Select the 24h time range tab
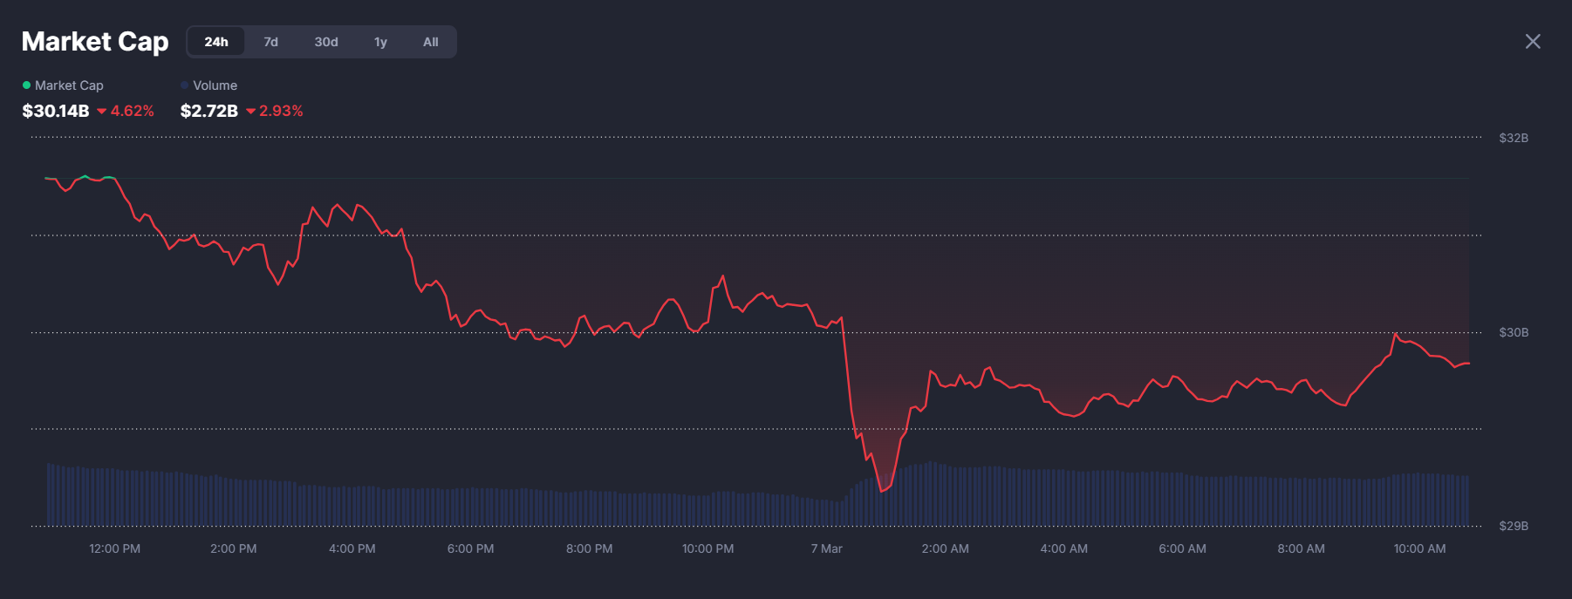 (x=216, y=42)
